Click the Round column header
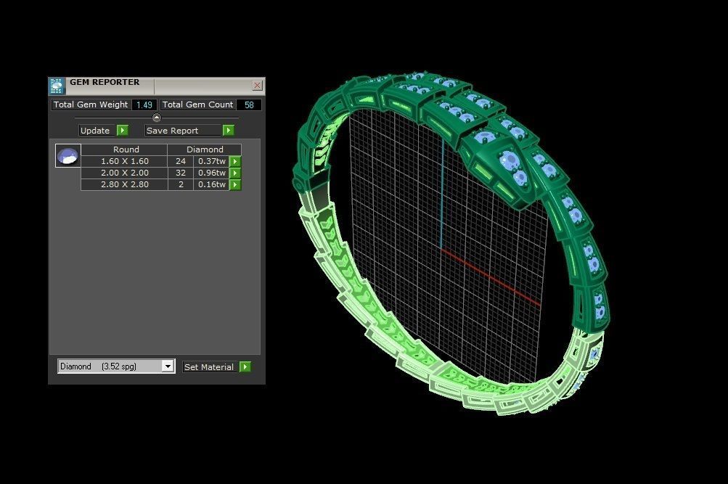Image resolution: width=728 pixels, height=484 pixels. (124, 149)
